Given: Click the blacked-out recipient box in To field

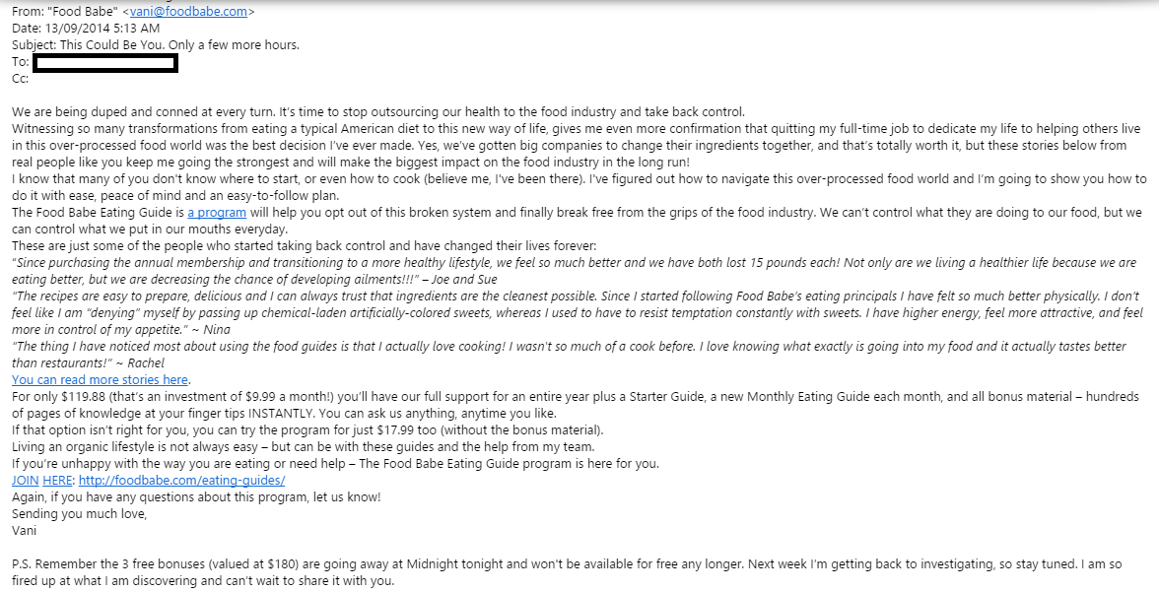Looking at the screenshot, I should (105, 63).
